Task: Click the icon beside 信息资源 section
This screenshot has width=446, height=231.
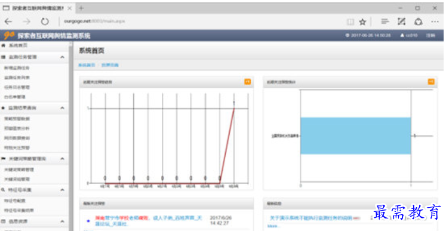Action: tap(4, 221)
